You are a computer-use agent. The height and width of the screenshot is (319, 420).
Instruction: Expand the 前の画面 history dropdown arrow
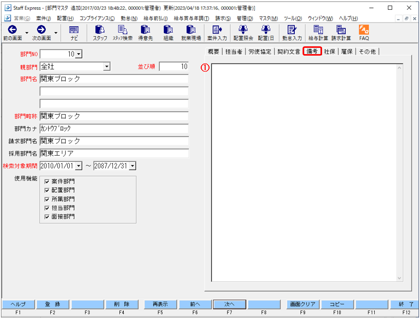point(26,33)
